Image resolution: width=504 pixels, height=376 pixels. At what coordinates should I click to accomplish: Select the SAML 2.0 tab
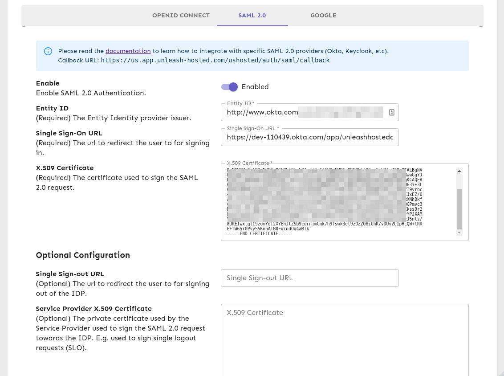point(252,16)
